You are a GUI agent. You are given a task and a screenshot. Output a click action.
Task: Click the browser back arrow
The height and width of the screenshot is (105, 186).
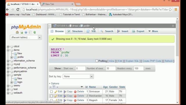[x=7, y=10]
